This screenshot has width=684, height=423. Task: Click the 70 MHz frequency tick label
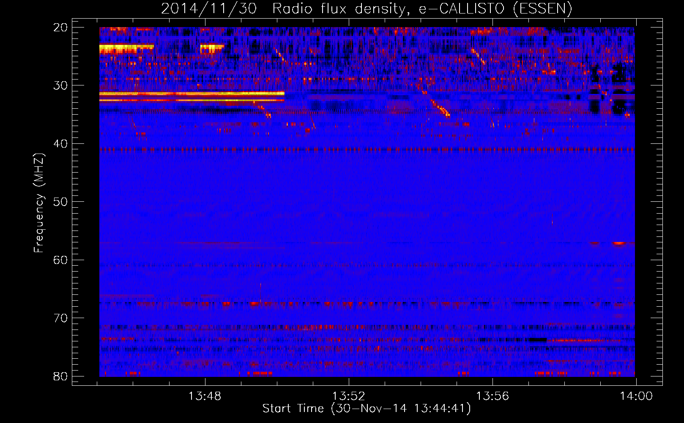pos(61,318)
